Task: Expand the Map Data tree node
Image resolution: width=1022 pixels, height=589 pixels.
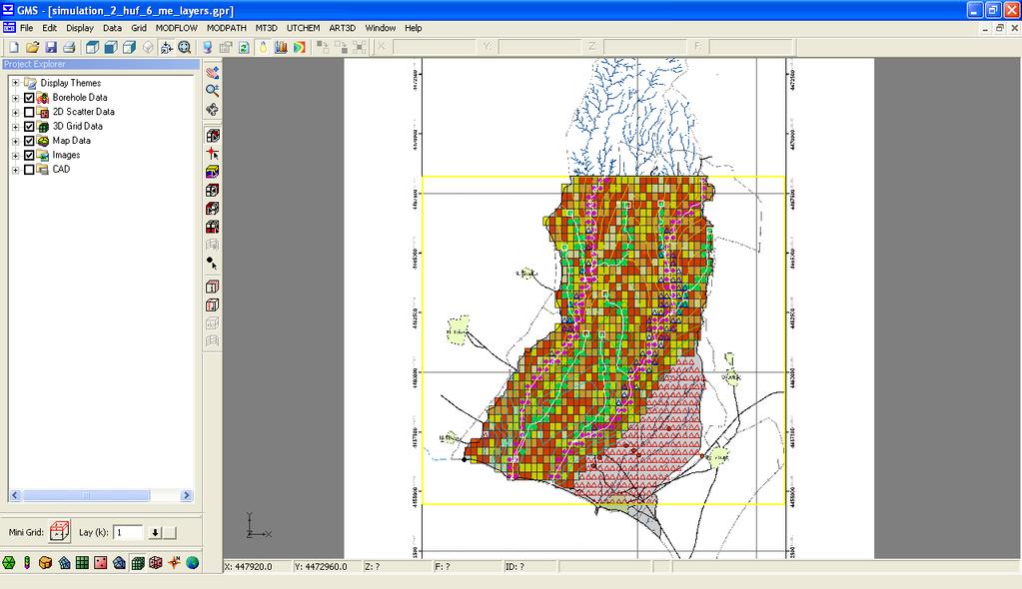Action: [15, 141]
